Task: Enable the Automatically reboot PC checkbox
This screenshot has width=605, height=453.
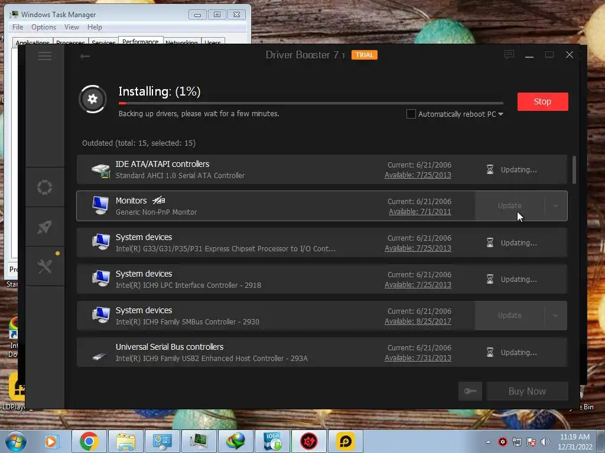Action: (x=411, y=114)
